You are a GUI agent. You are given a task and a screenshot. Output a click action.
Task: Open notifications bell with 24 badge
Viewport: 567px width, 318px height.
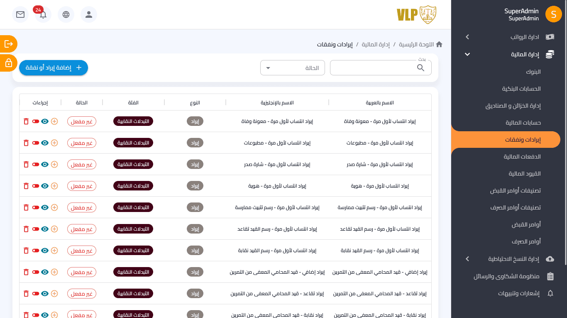[x=43, y=15]
